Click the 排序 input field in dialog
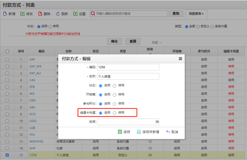Viewport: 247px width, 160px height. (x=128, y=122)
